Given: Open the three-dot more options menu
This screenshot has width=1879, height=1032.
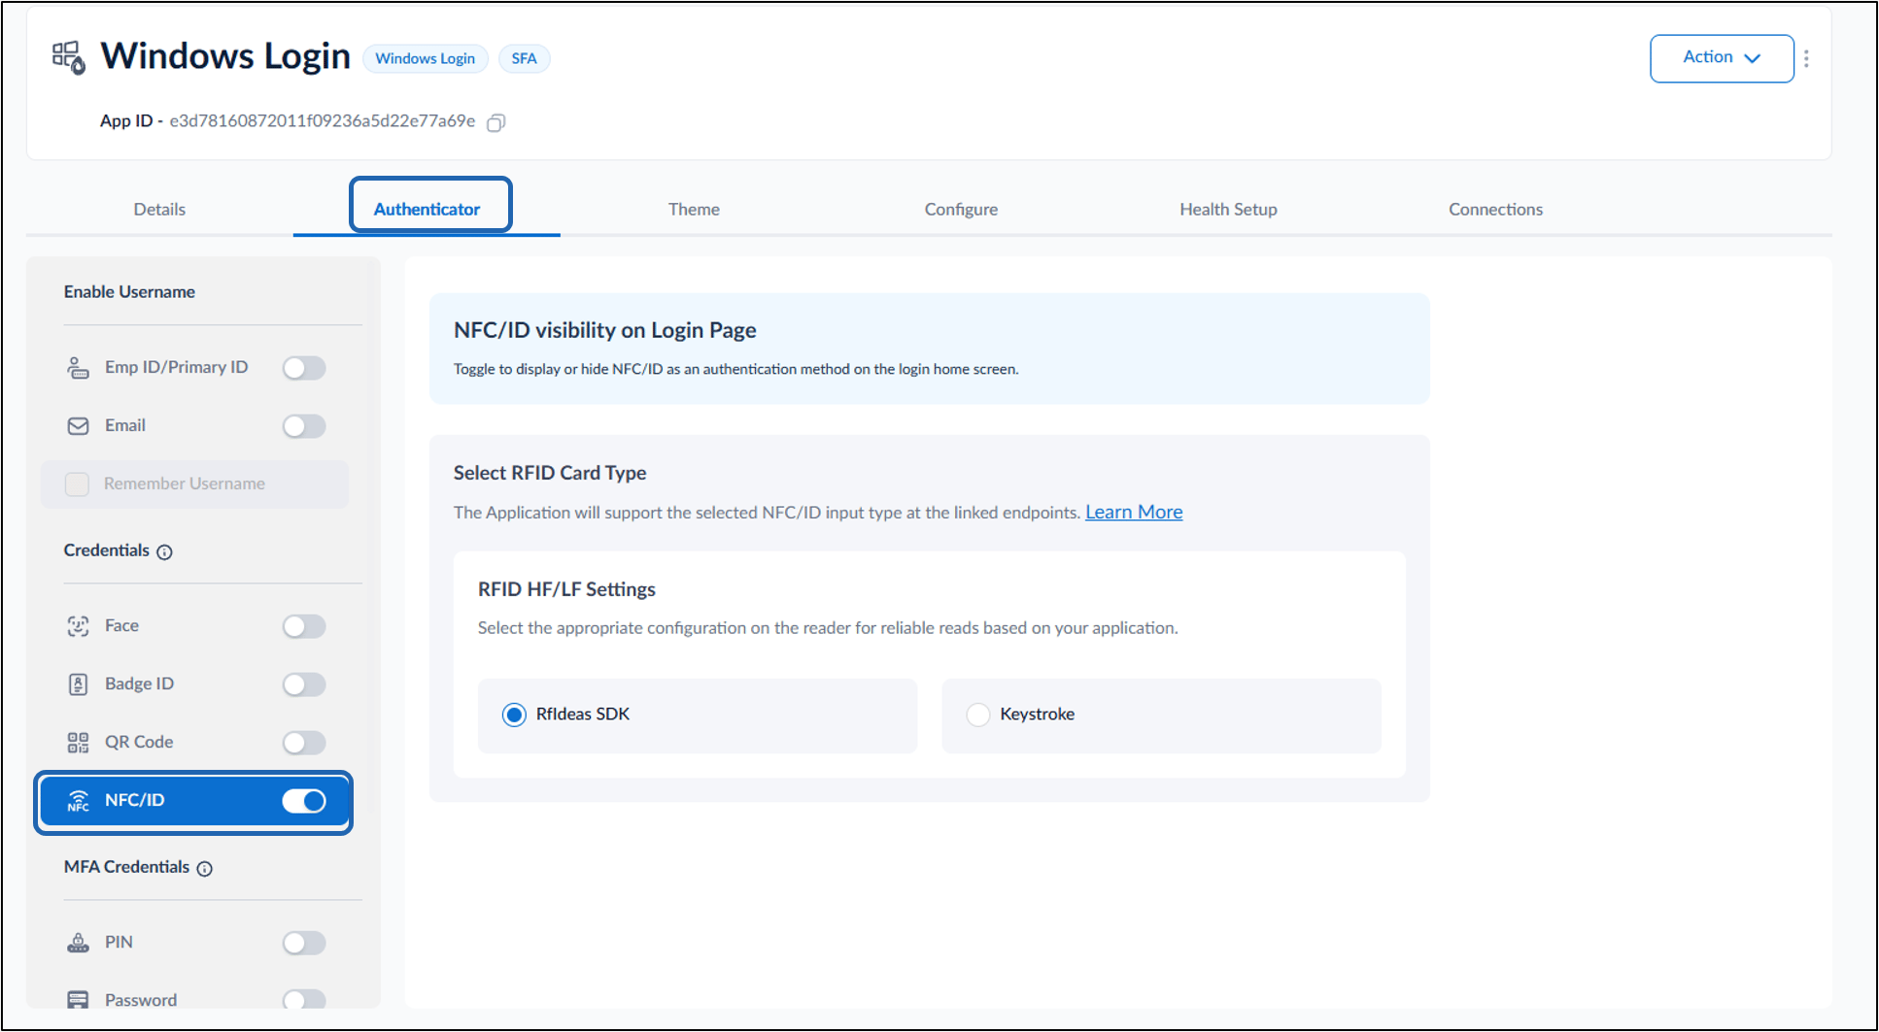Looking at the screenshot, I should point(1806,58).
